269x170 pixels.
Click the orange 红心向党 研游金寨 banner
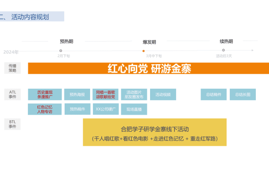tap(149, 68)
